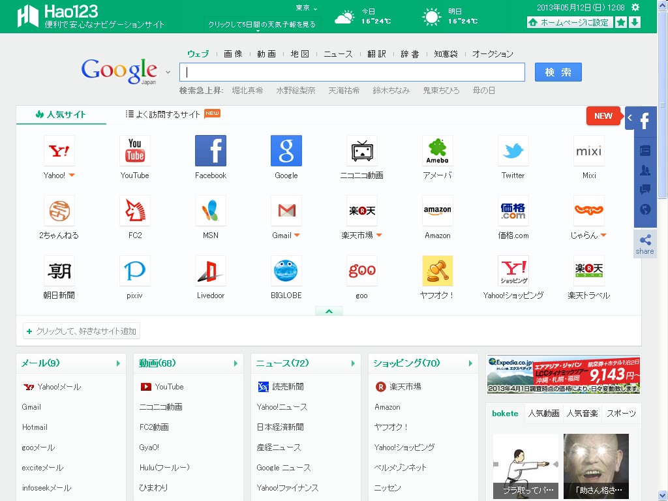Expand the ショッピング(70) category arrow
Screen dimensions: 668x501
pyautogui.click(x=470, y=363)
